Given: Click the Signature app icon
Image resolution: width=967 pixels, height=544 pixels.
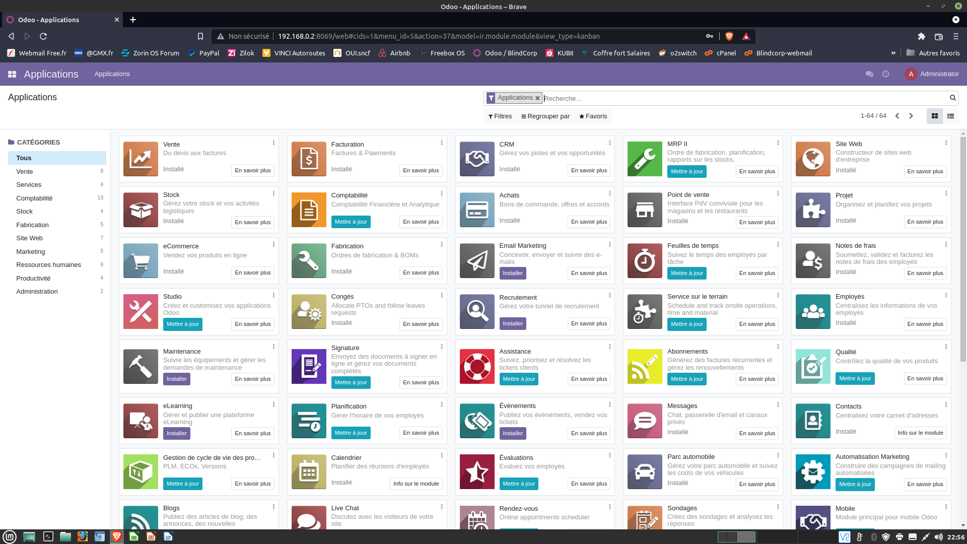Looking at the screenshot, I should tap(309, 366).
